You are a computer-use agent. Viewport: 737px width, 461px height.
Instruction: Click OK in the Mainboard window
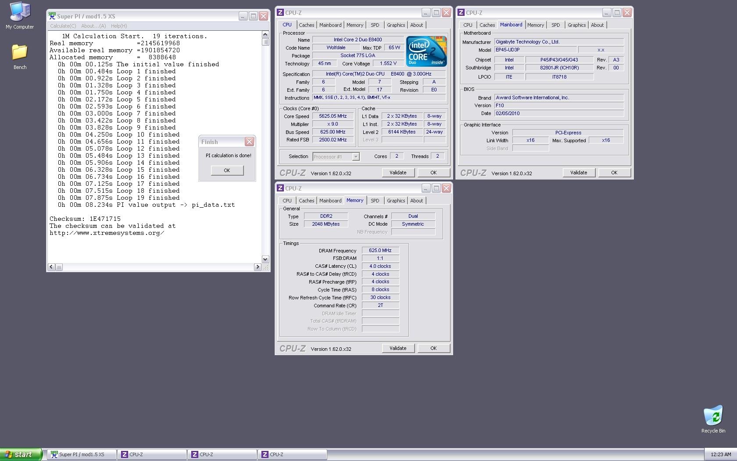pyautogui.click(x=614, y=173)
